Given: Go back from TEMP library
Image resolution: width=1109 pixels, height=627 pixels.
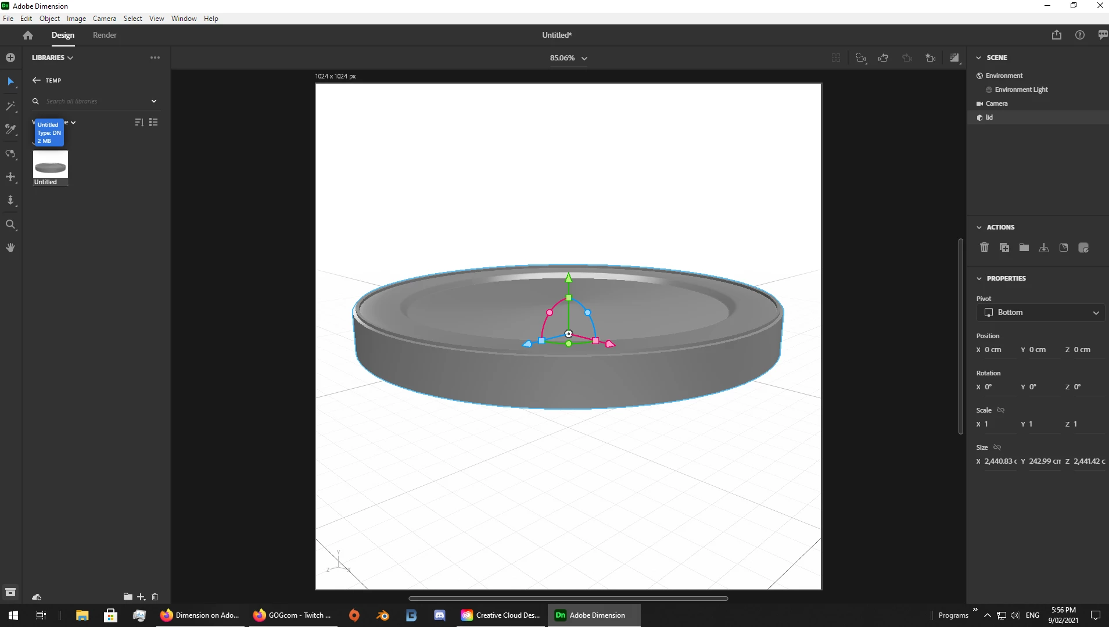Looking at the screenshot, I should tap(37, 80).
